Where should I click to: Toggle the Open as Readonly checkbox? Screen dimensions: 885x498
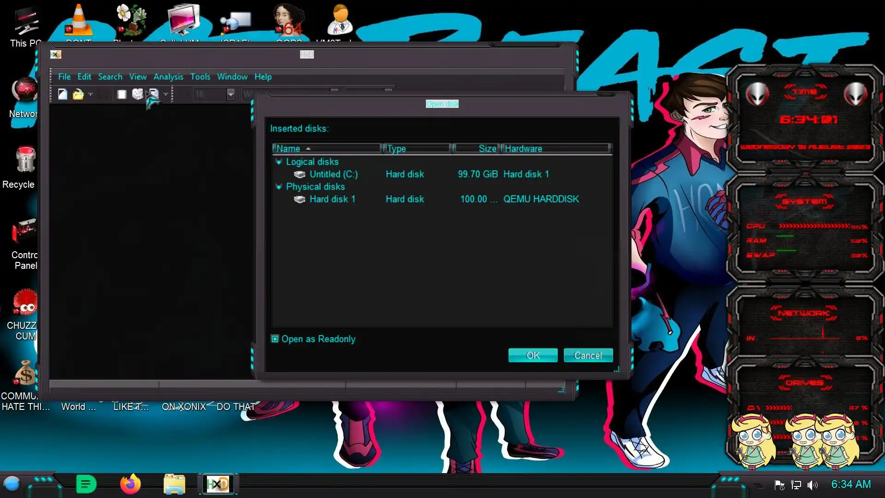(275, 339)
